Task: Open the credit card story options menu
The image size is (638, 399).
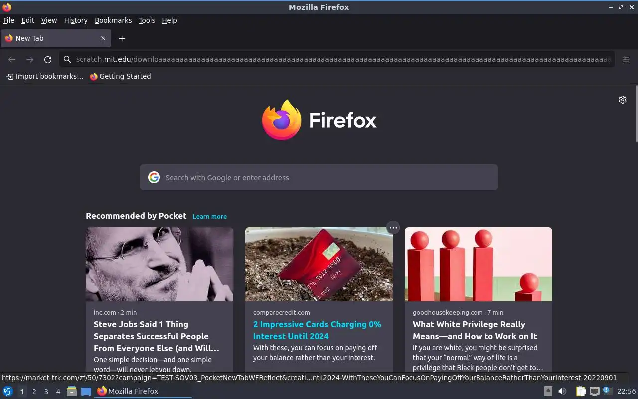Action: [393, 228]
